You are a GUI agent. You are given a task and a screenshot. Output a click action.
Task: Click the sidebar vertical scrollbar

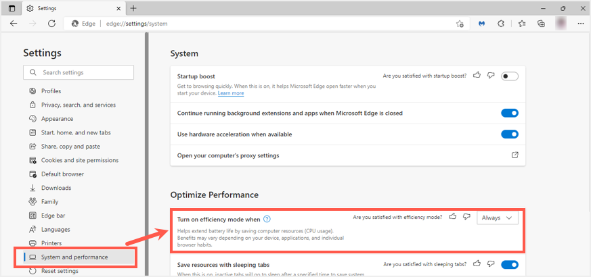(x=147, y=154)
